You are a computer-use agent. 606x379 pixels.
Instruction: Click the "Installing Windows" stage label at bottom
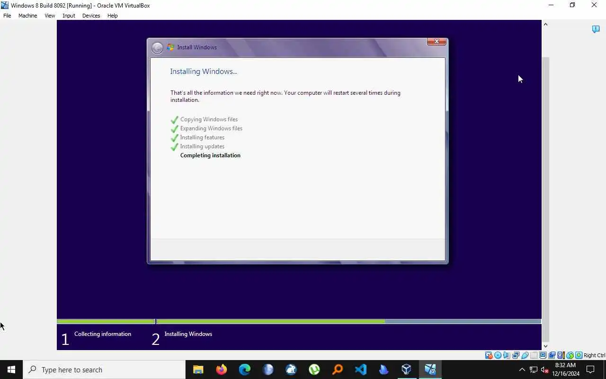tap(188, 334)
